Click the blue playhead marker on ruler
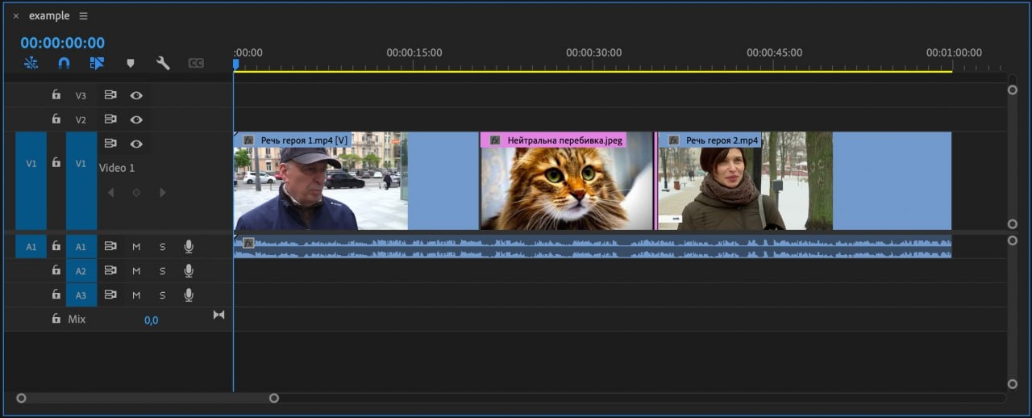This screenshot has height=418, width=1032. tap(235, 64)
